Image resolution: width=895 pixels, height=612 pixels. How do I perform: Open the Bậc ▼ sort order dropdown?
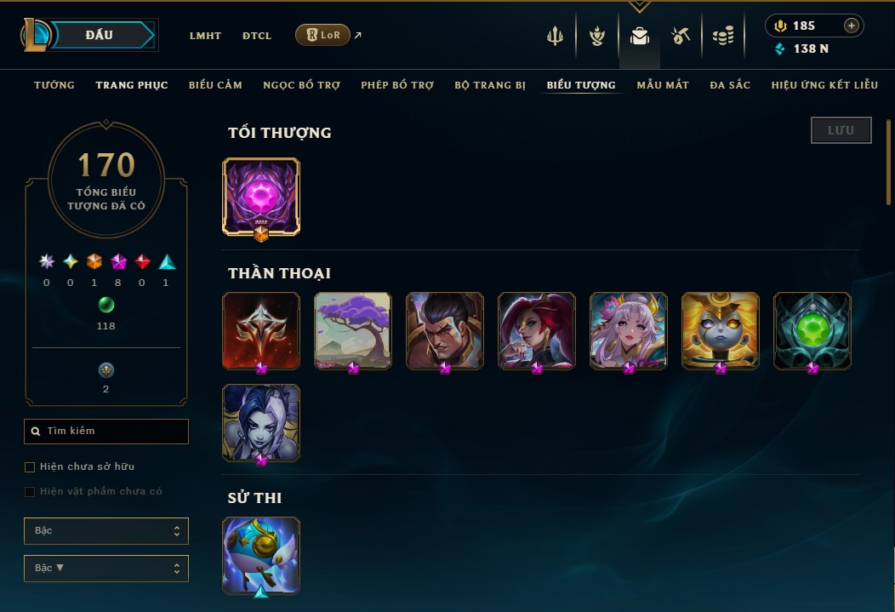106,568
